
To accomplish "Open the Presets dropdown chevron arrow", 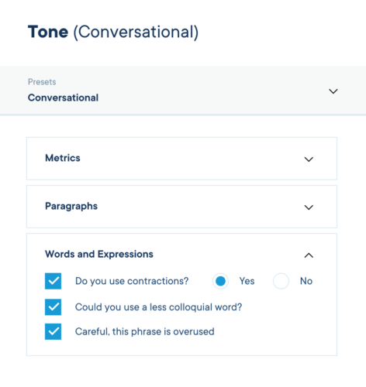I will tap(333, 91).
